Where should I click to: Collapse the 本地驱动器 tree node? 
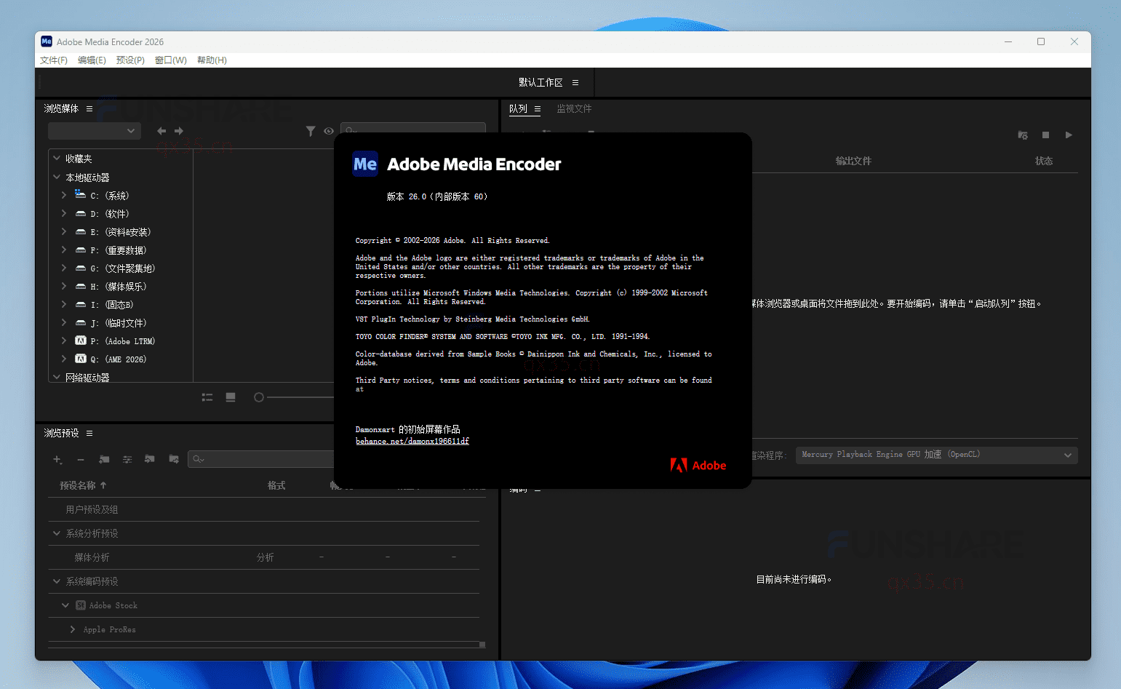tap(57, 177)
